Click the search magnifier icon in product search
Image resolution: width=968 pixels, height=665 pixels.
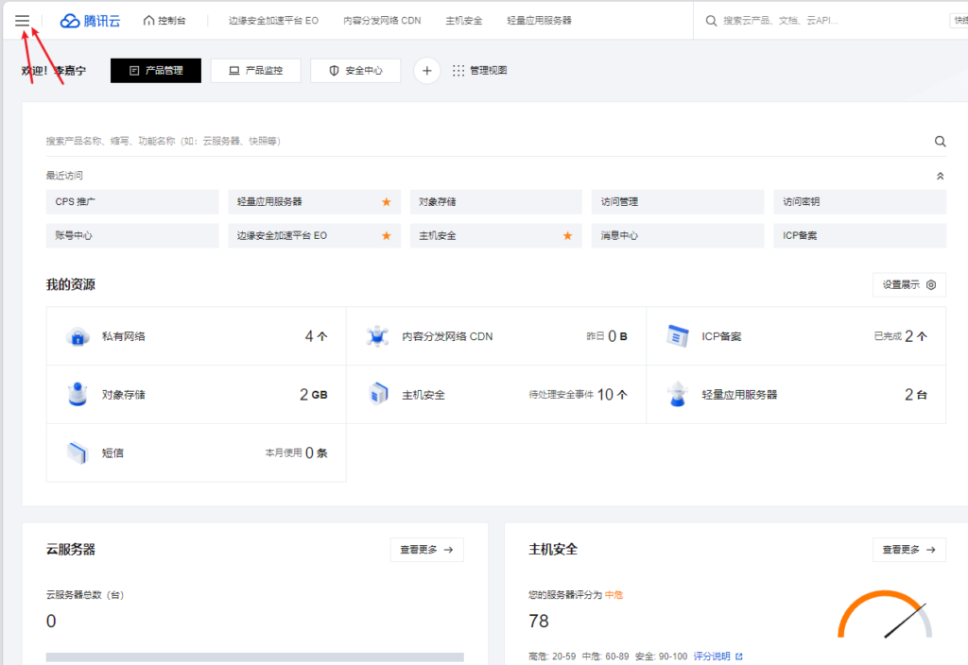point(940,142)
